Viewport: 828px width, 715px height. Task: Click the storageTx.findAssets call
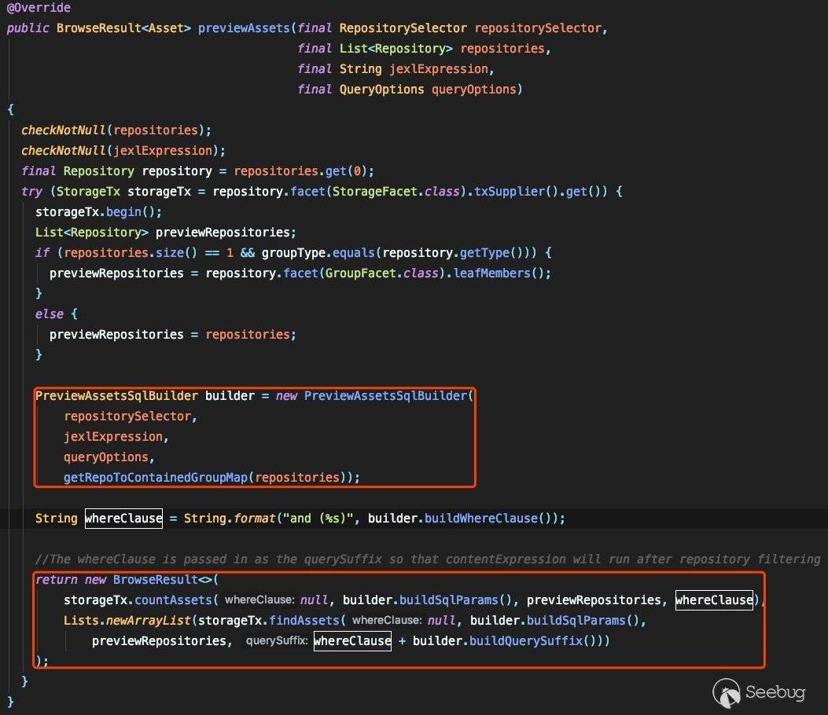tap(268, 621)
